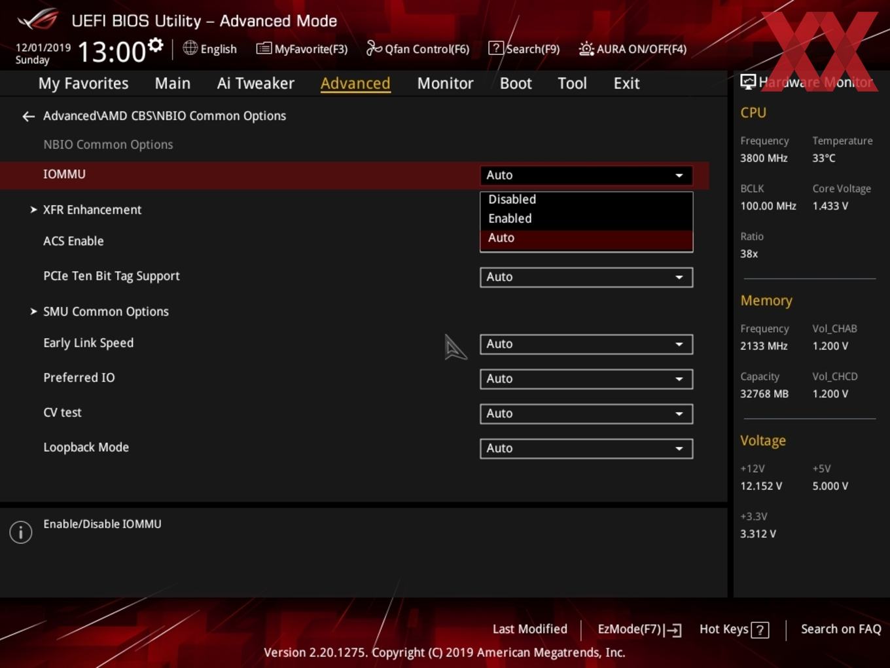Toggle AURA ON/OFF(F4)
Viewport: 890px width, 668px height.
(x=633, y=48)
